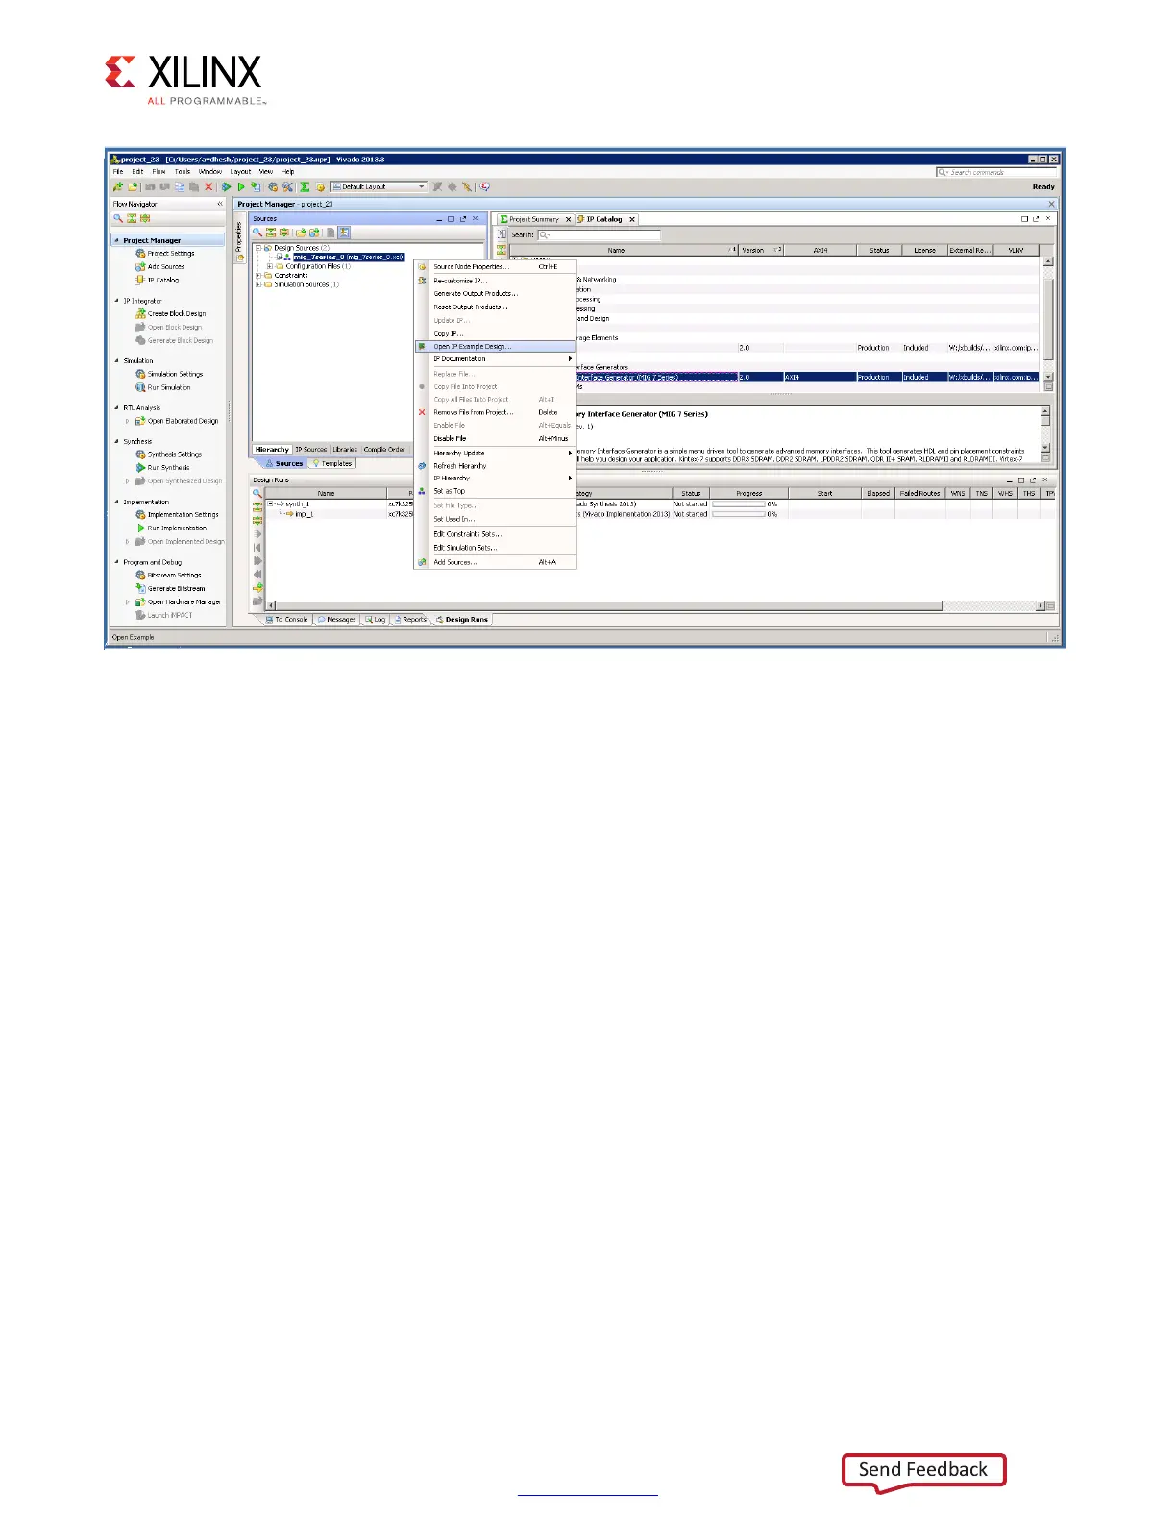Choose Refresh Hierarchy in context menu
This screenshot has width=1176, height=1522.
[x=496, y=466]
